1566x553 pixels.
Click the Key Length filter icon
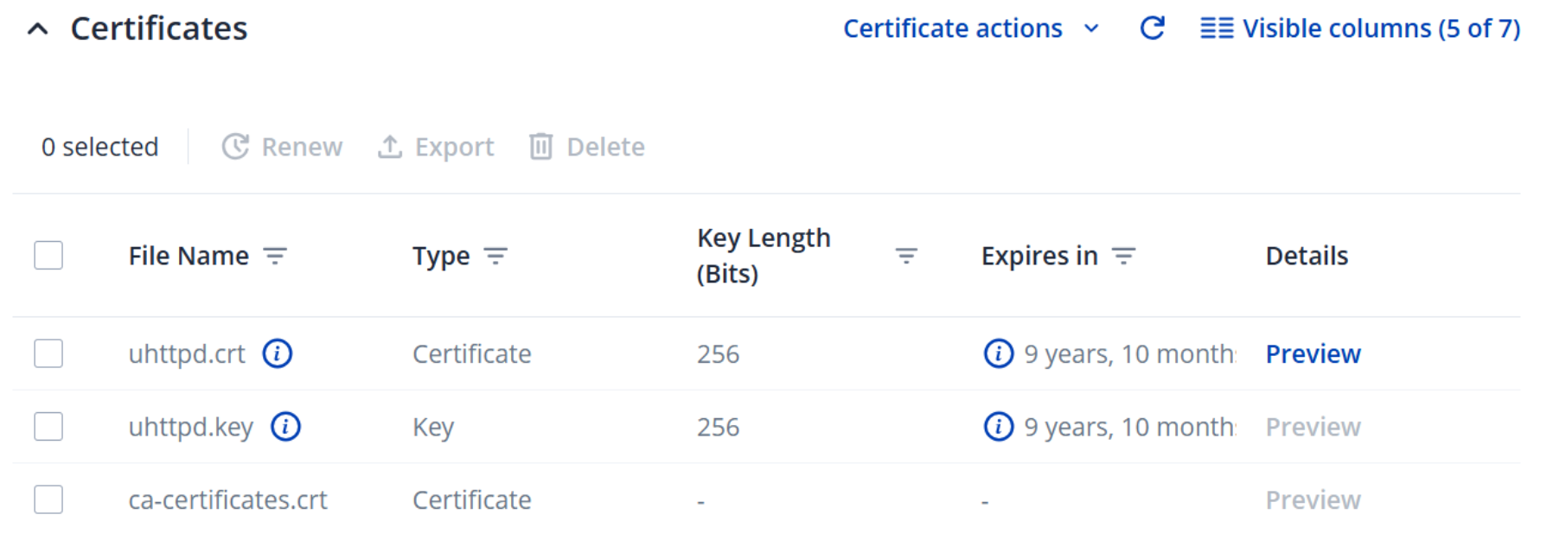coord(905,256)
